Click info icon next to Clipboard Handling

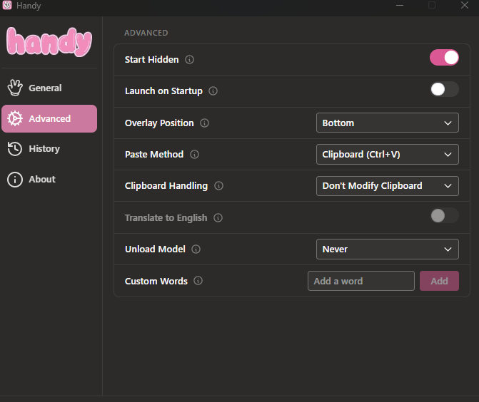[x=218, y=186]
